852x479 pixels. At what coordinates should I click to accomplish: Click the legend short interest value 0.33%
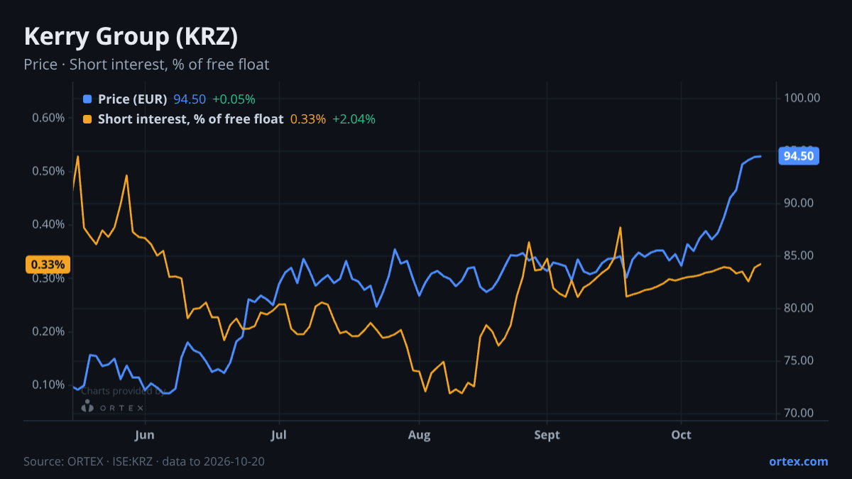coord(308,119)
